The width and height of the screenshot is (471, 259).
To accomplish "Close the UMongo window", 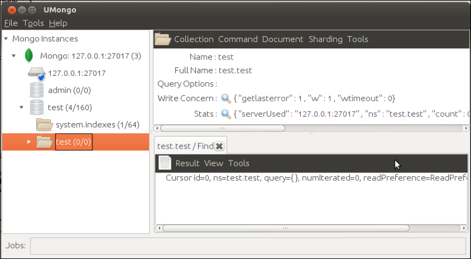I will [12, 10].
